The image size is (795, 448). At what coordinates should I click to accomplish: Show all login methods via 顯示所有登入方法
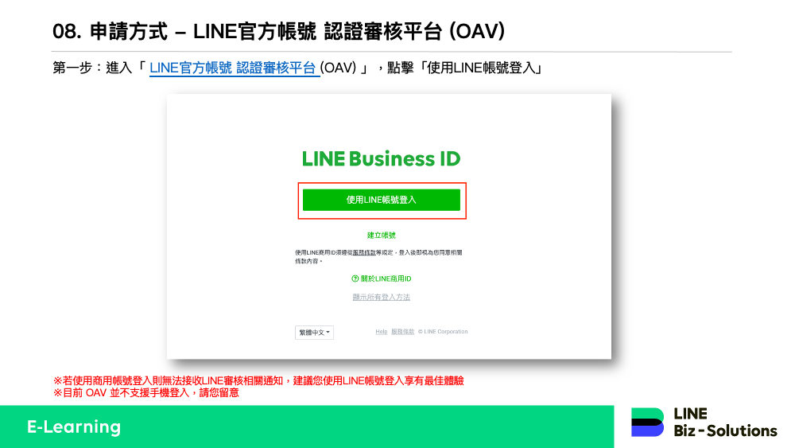(382, 298)
